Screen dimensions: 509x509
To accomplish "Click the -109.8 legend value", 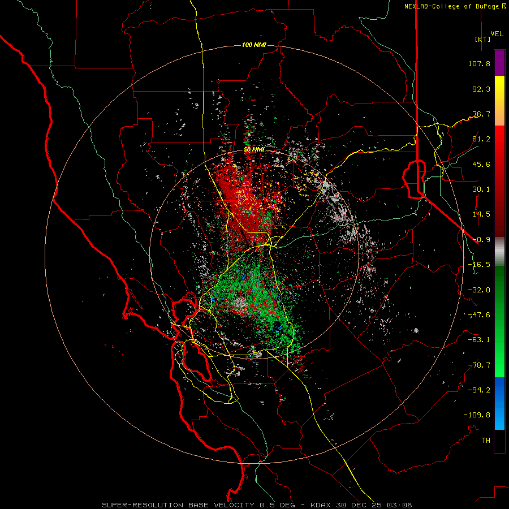I will coord(477,415).
